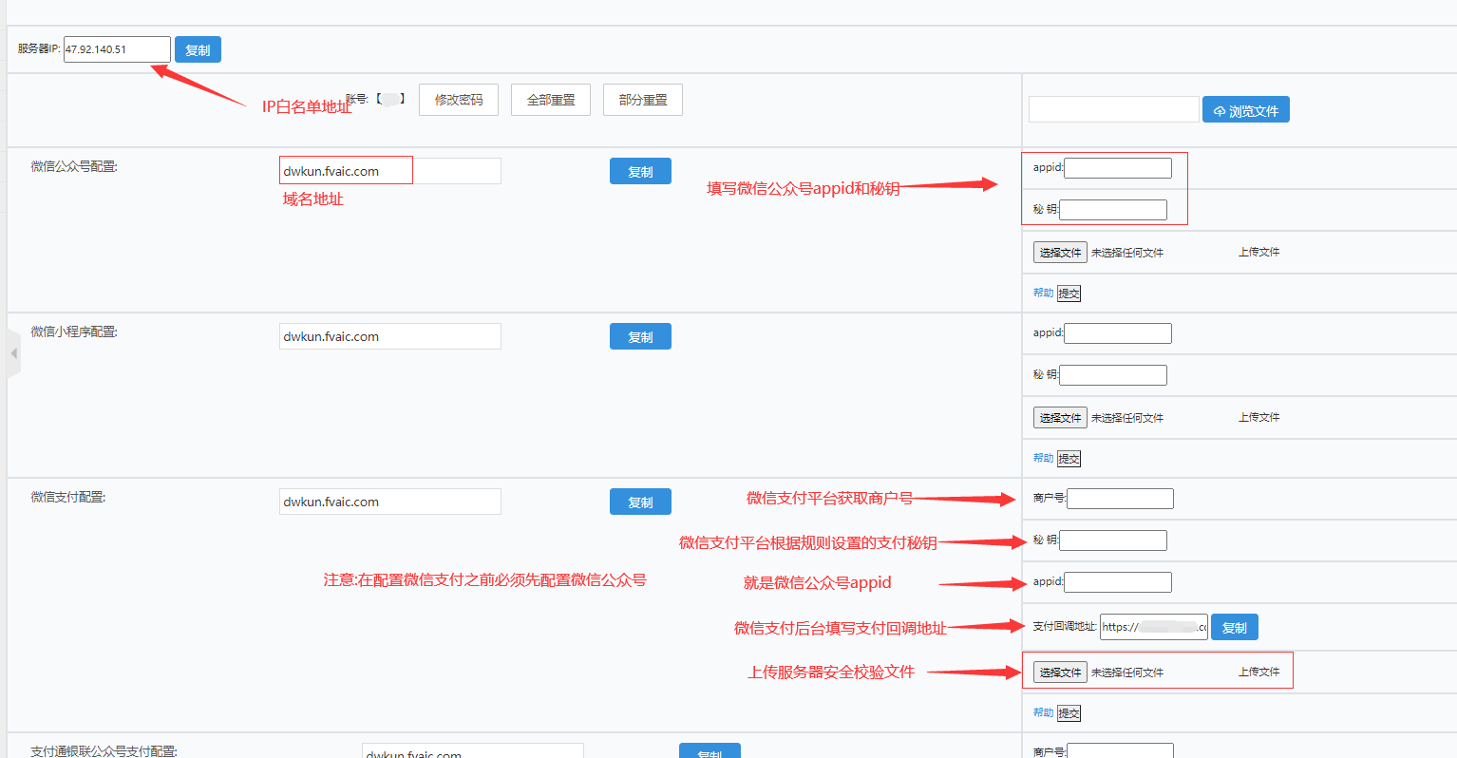The image size is (1457, 758).
Task: Click the 全部重置 button
Action: (x=550, y=100)
